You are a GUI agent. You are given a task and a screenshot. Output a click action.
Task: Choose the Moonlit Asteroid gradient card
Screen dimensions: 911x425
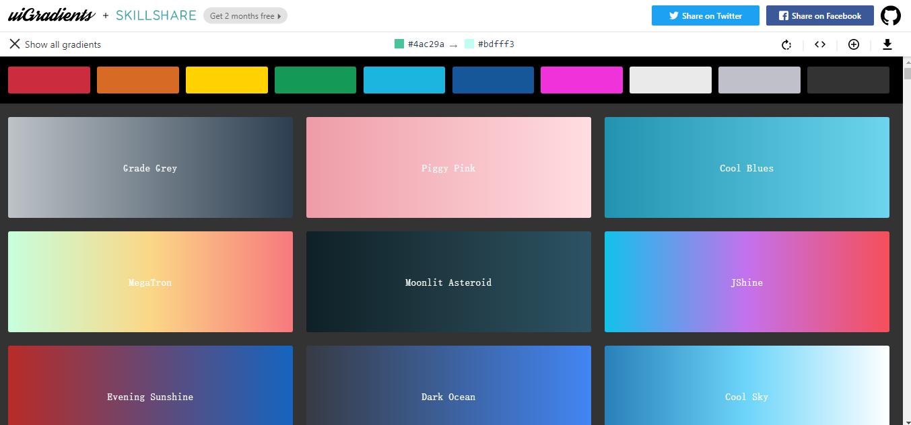[448, 282]
